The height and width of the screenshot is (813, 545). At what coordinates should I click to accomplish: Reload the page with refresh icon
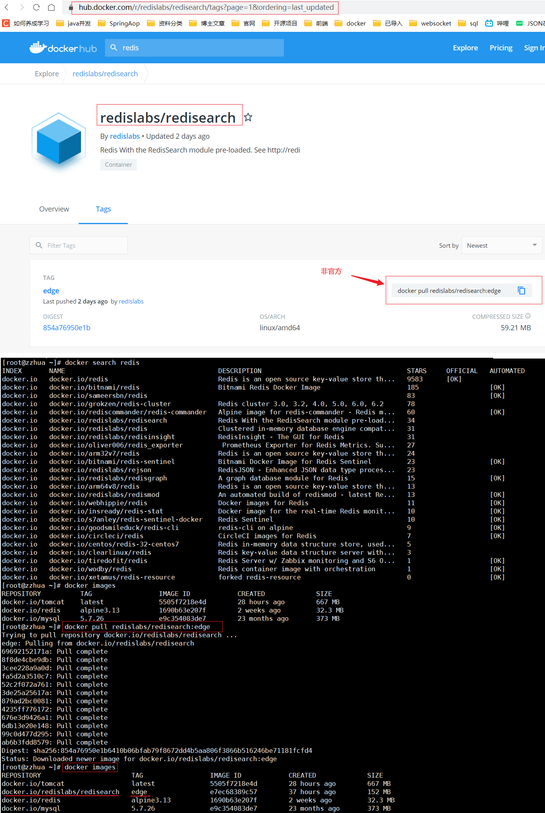36,7
